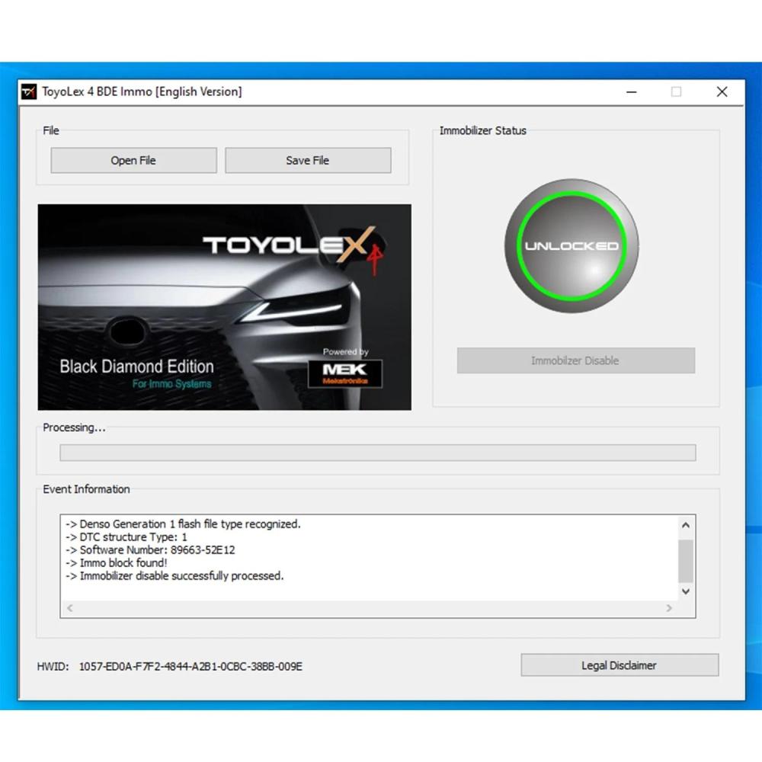Click the MEK Mekatronika logo on the banner
This screenshot has width=762, height=762.
(347, 373)
